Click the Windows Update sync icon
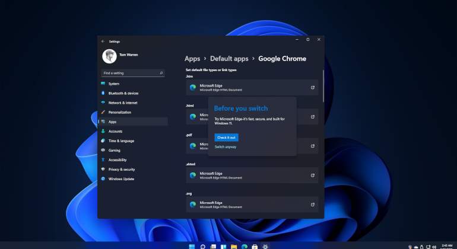Viewport: 457px width, 249px height. click(103, 179)
